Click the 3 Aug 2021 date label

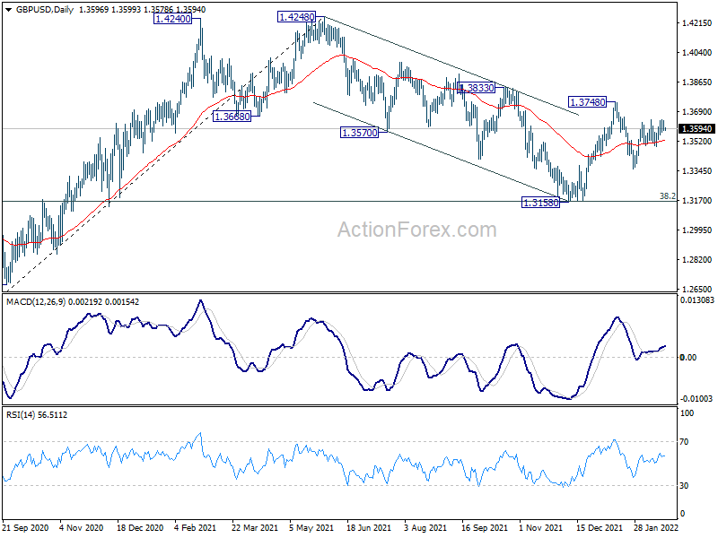click(425, 528)
